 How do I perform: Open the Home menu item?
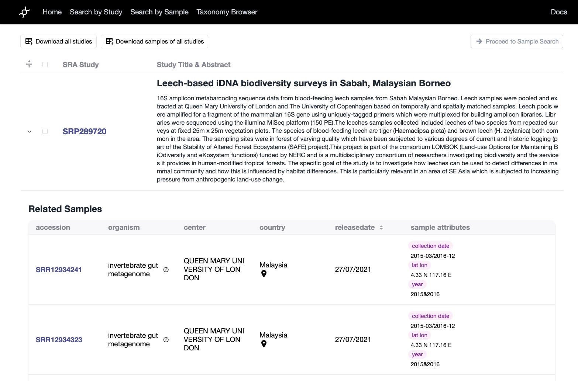pos(52,12)
